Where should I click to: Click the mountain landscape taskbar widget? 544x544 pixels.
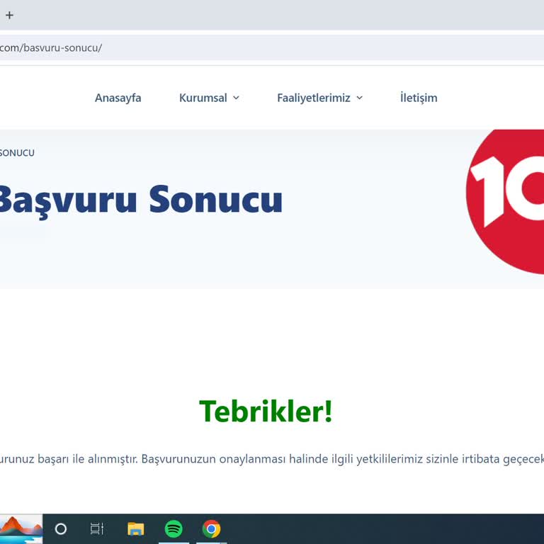click(x=21, y=529)
